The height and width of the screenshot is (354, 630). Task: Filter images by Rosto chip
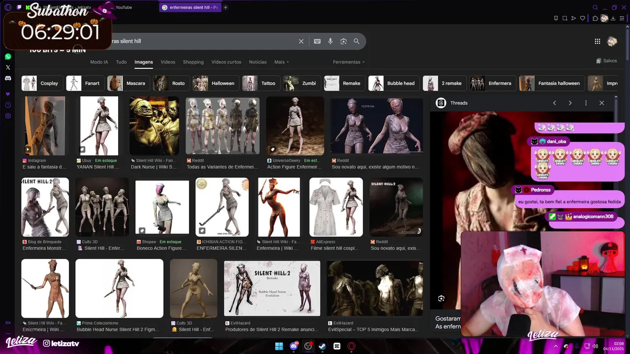[x=171, y=83]
